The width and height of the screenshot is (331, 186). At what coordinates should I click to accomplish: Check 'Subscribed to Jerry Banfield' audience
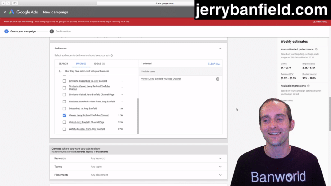64,109
